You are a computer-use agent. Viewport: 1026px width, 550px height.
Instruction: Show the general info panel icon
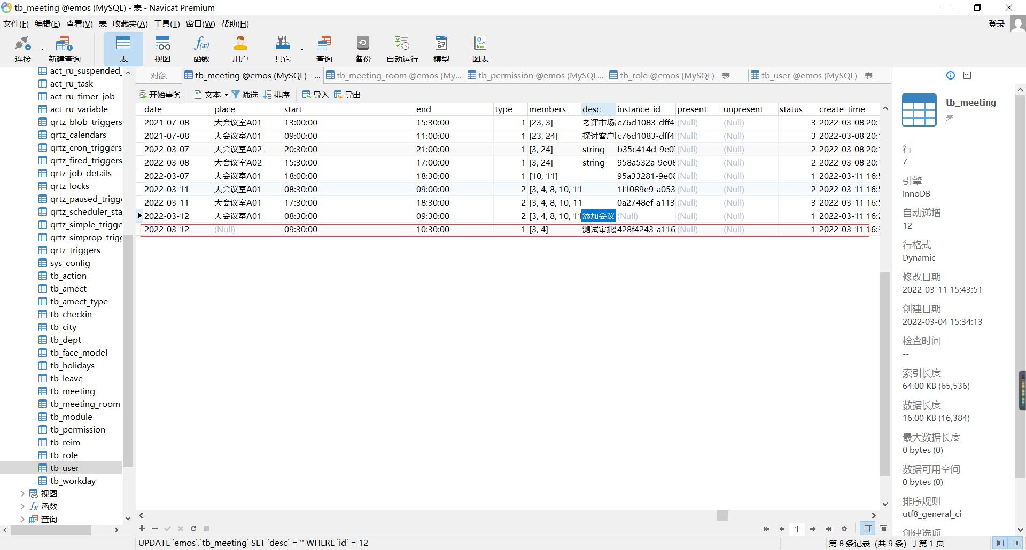click(x=950, y=75)
